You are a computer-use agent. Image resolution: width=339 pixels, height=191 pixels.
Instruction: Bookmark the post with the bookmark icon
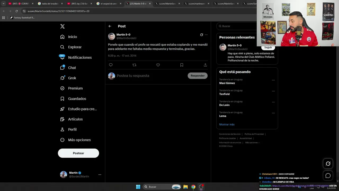pyautogui.click(x=182, y=65)
